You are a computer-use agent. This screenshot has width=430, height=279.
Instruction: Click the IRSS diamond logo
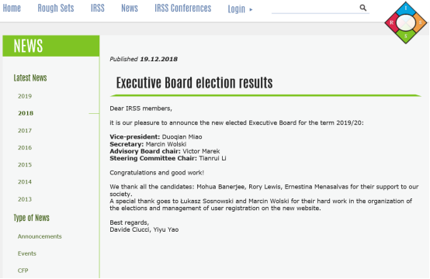tap(406, 22)
